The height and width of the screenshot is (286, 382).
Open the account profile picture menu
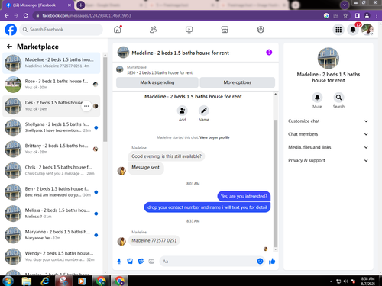tap(367, 30)
